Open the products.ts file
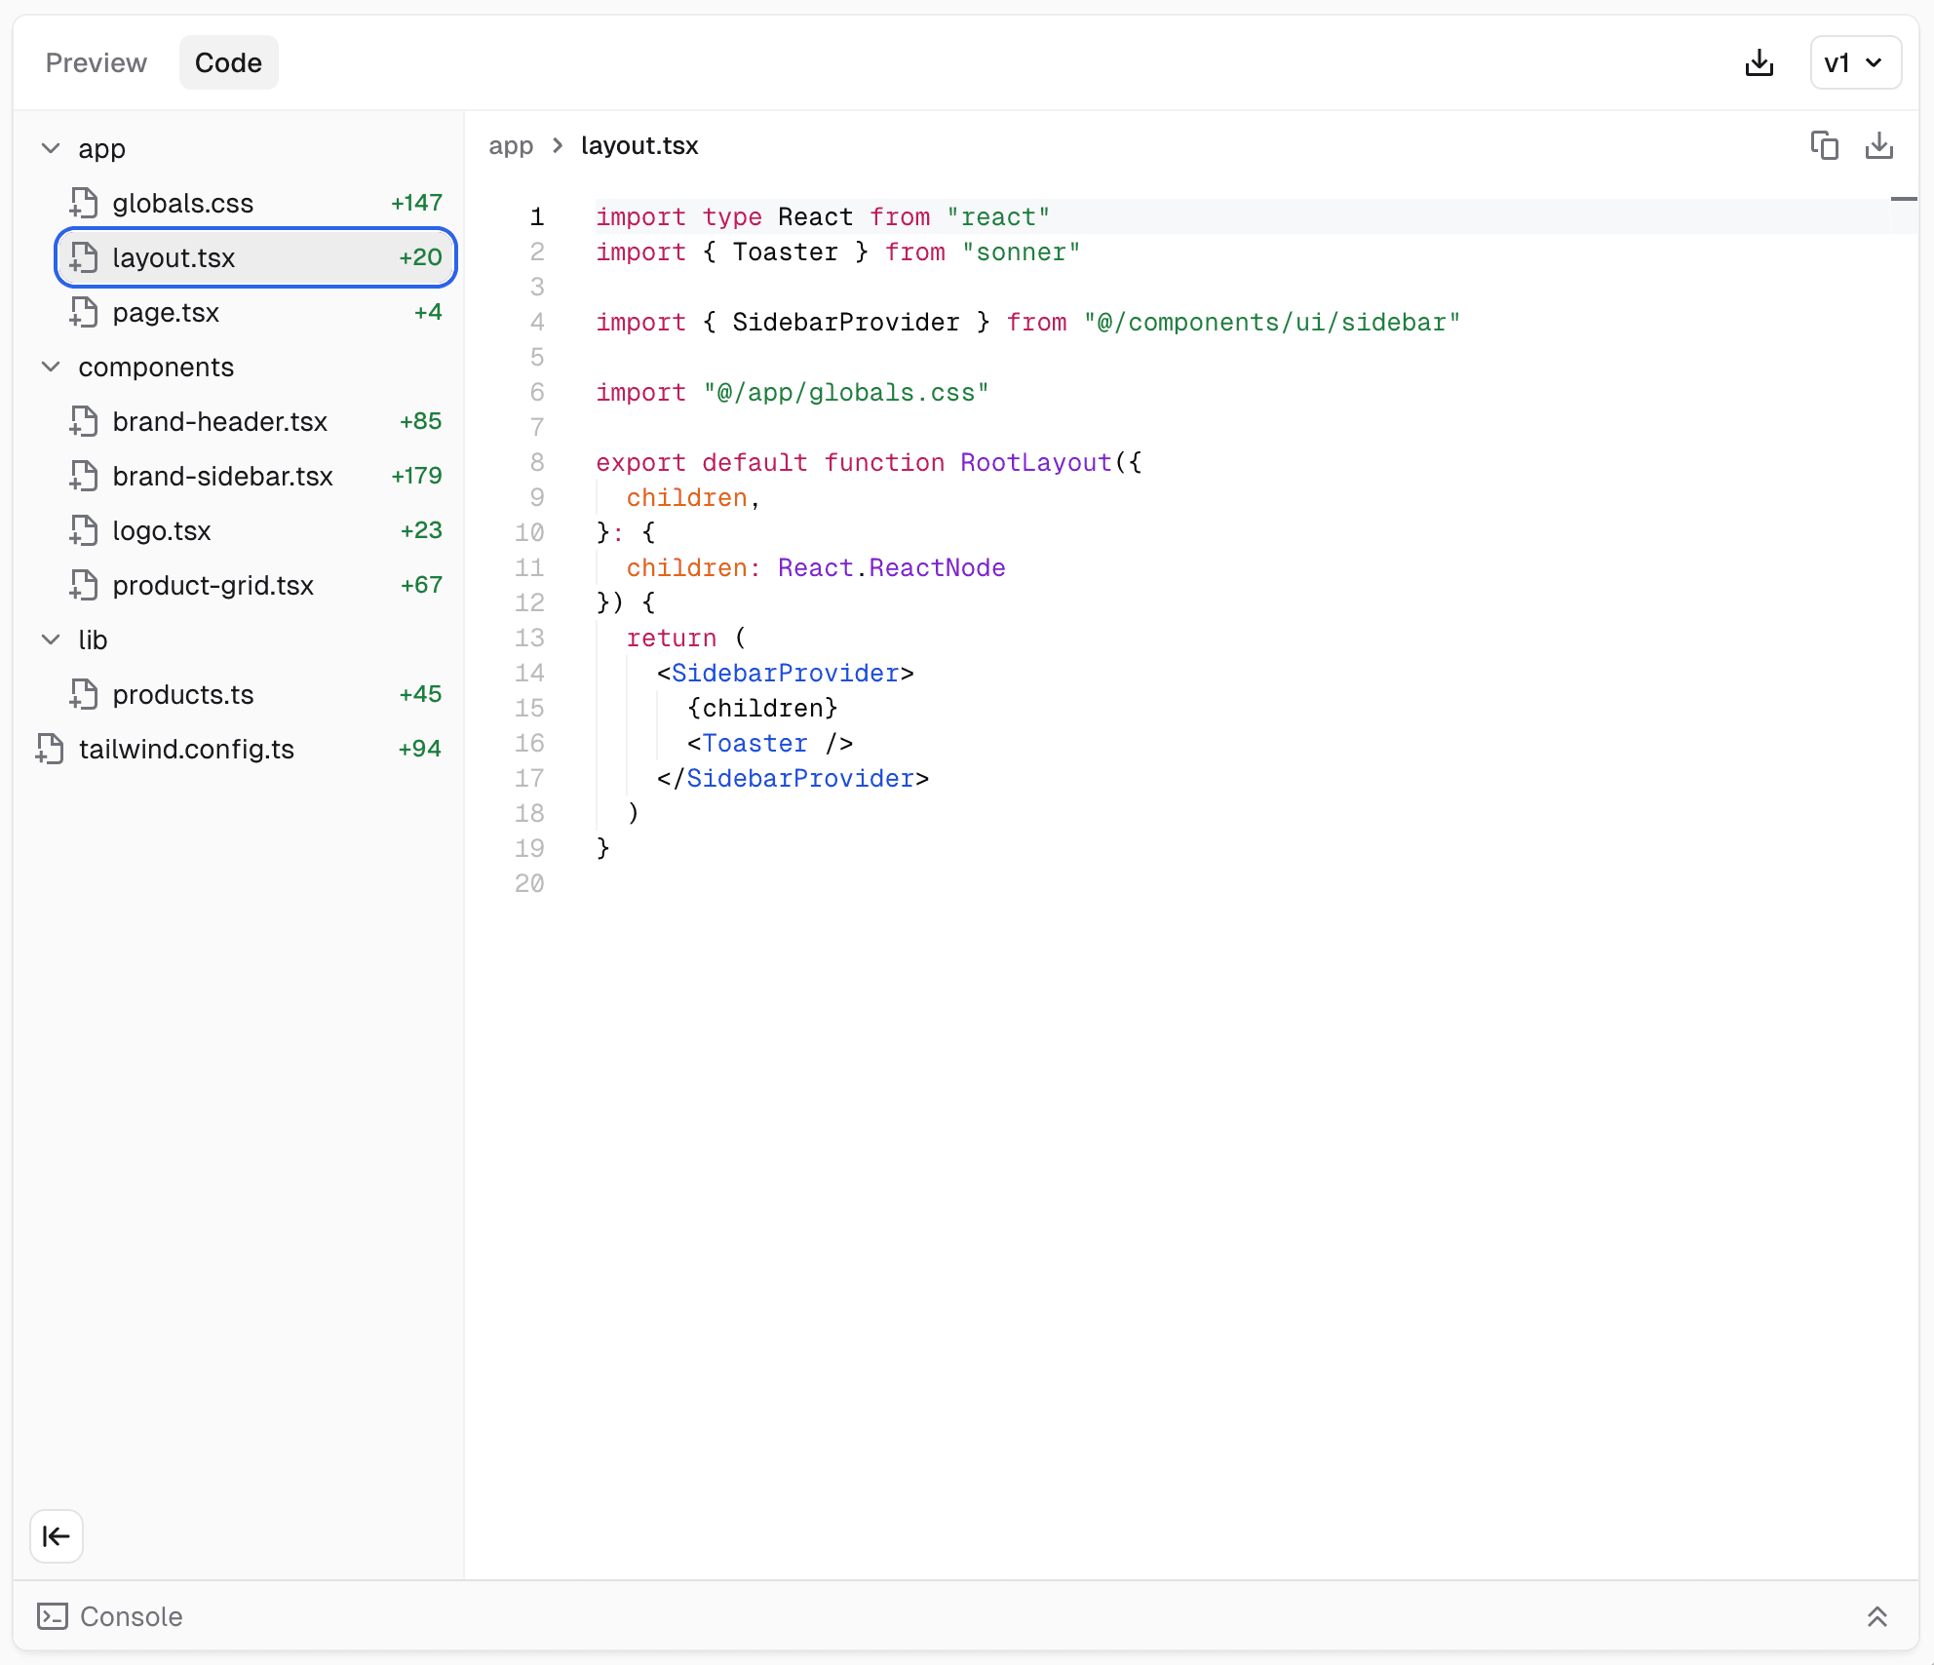1934x1665 pixels. (x=181, y=694)
